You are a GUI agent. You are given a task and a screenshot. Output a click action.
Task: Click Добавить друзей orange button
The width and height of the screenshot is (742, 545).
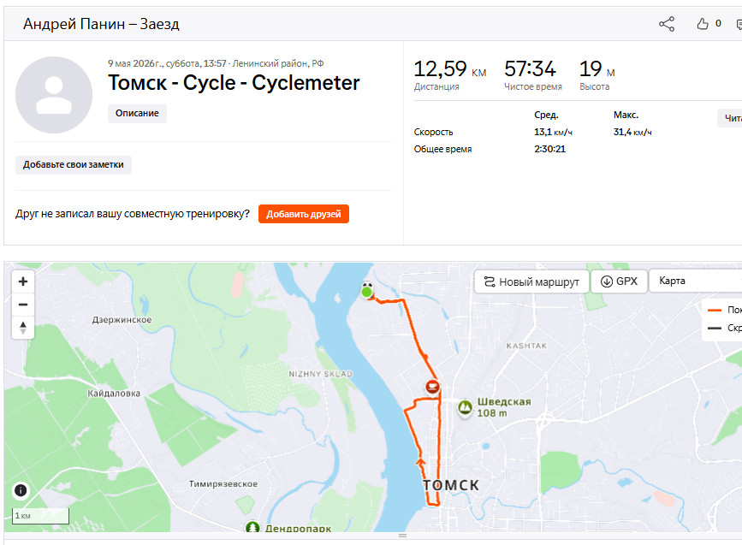pos(303,214)
